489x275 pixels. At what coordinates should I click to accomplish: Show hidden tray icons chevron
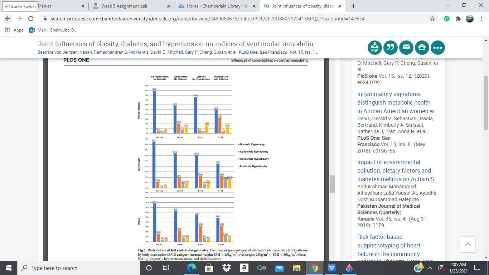point(430,268)
